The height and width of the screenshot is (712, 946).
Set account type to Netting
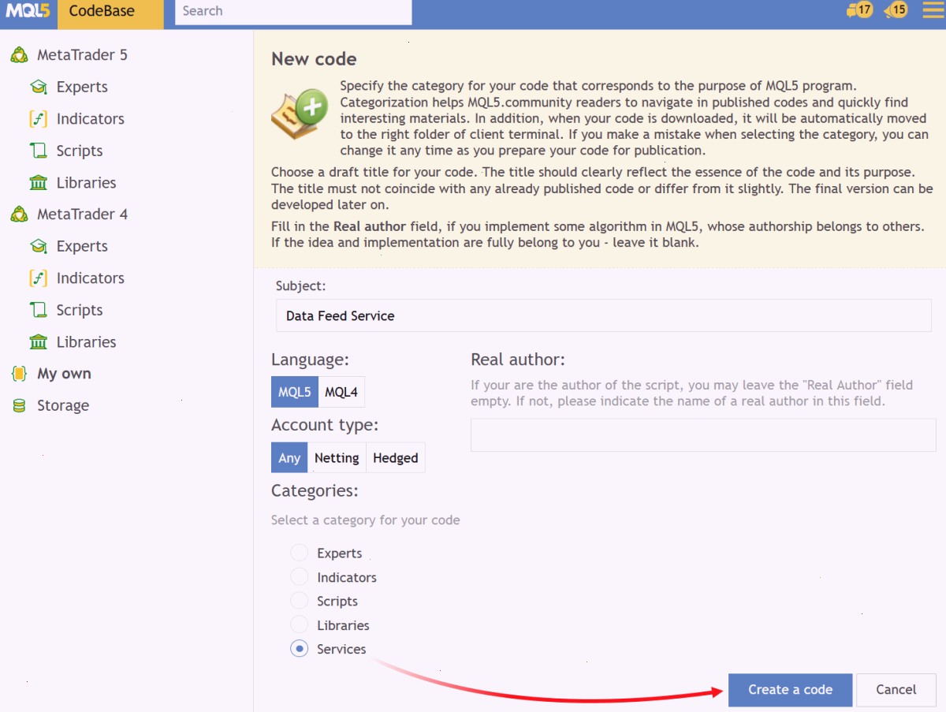[x=337, y=458]
